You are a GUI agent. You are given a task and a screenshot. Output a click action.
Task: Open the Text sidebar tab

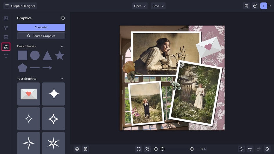(6, 56)
